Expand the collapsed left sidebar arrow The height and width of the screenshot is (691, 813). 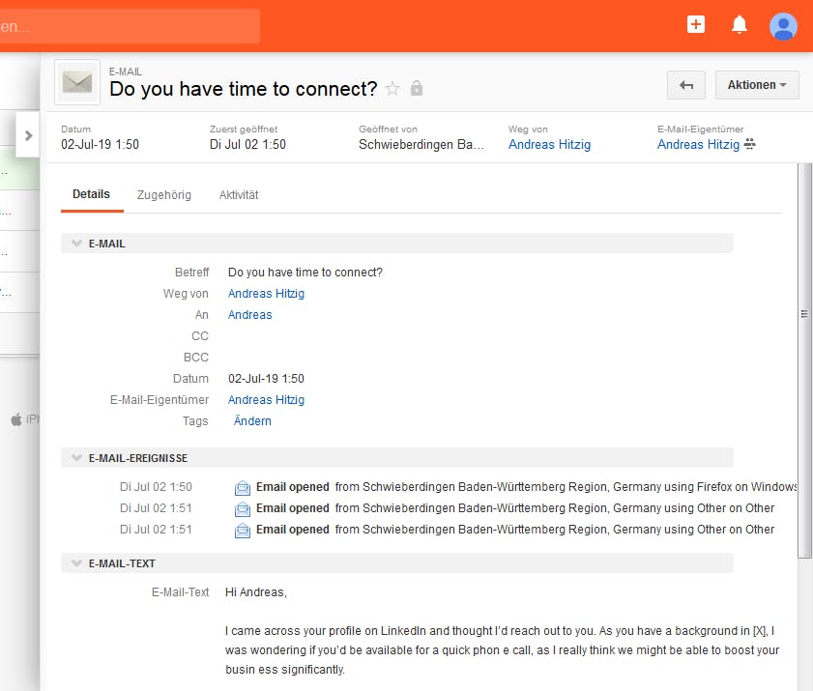point(27,135)
